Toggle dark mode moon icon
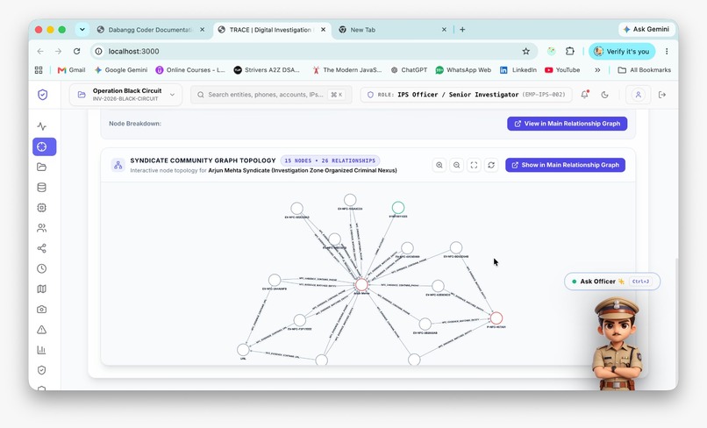This screenshot has width=707, height=428. tap(605, 95)
